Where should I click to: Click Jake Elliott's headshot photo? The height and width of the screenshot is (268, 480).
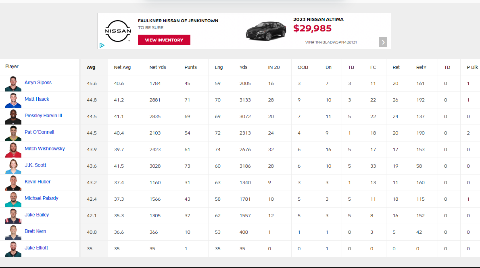pyautogui.click(x=13, y=249)
